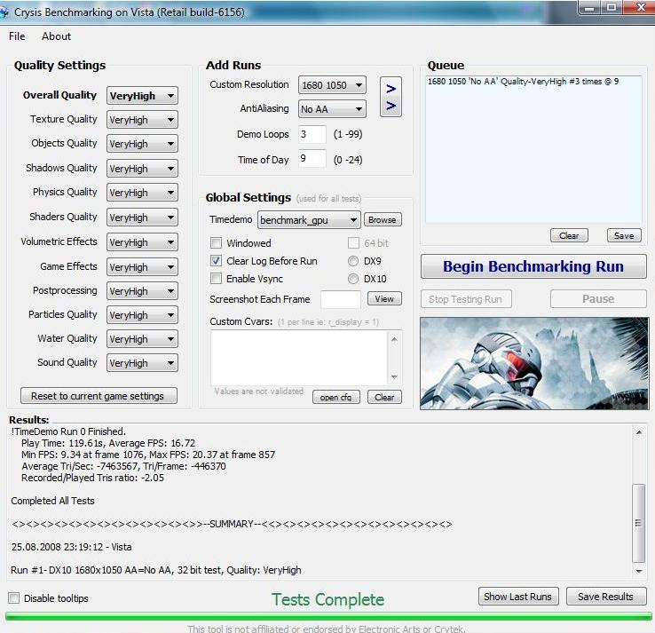Uncheck Clear Log Before Run
Image resolution: width=655 pixels, height=633 pixels.
(216, 261)
